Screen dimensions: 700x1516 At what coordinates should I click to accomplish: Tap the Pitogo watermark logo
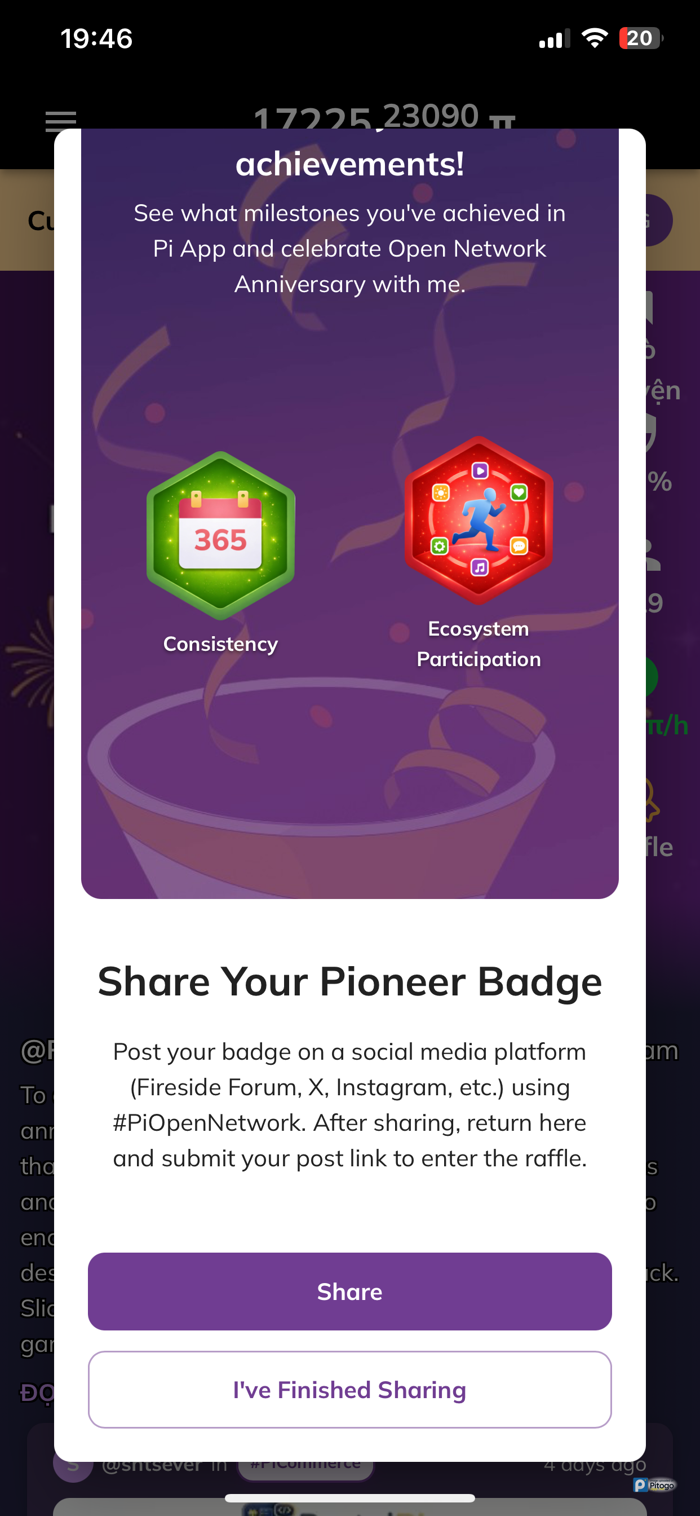coord(655,1486)
